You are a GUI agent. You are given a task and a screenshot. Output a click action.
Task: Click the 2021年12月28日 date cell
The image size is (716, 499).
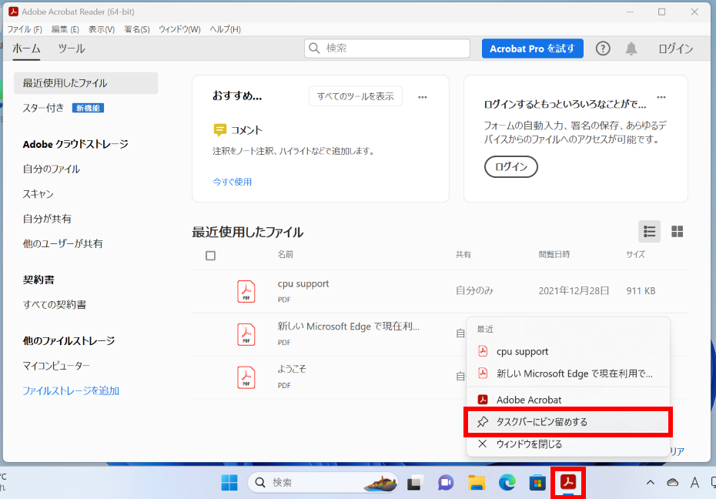click(x=574, y=291)
